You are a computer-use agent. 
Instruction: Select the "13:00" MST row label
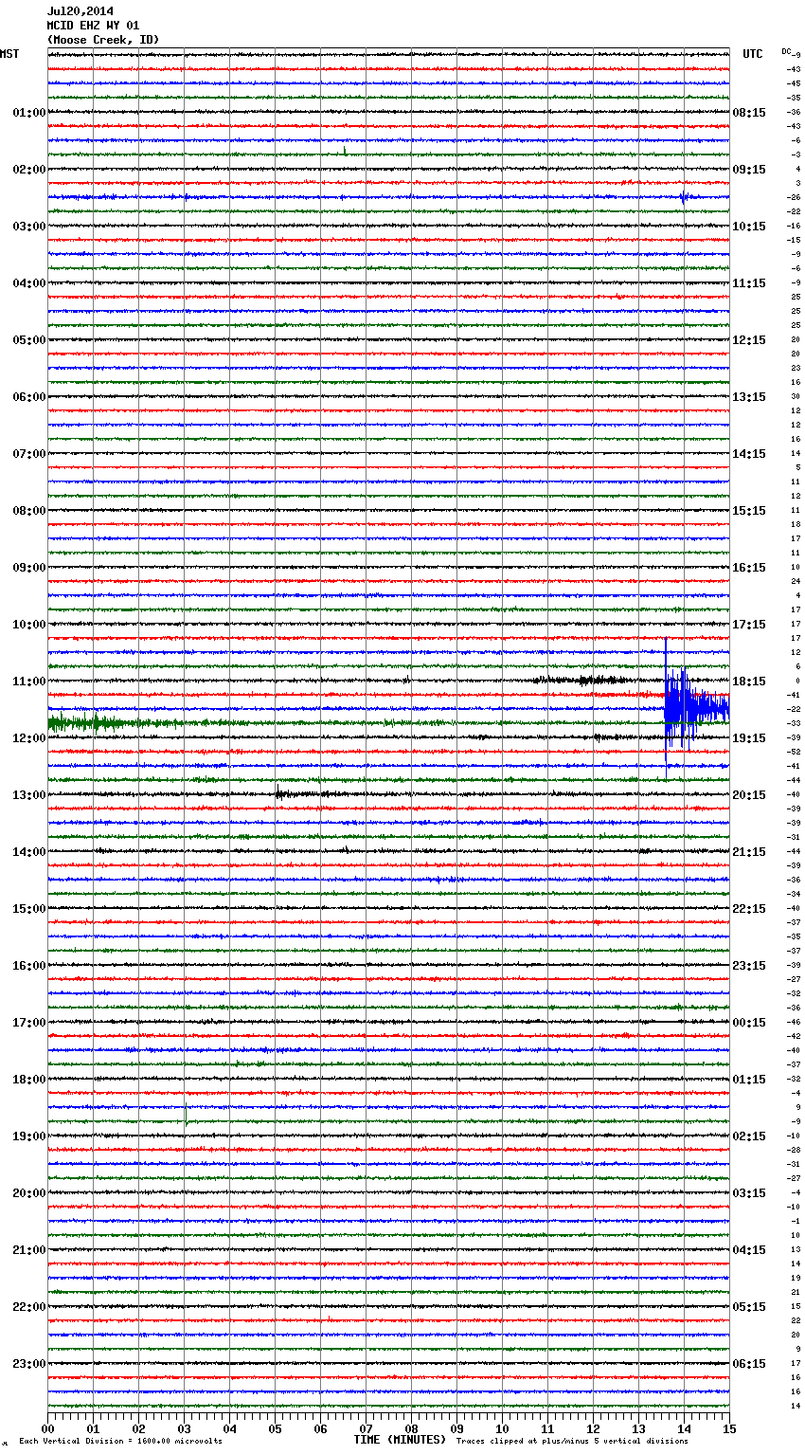tap(29, 795)
